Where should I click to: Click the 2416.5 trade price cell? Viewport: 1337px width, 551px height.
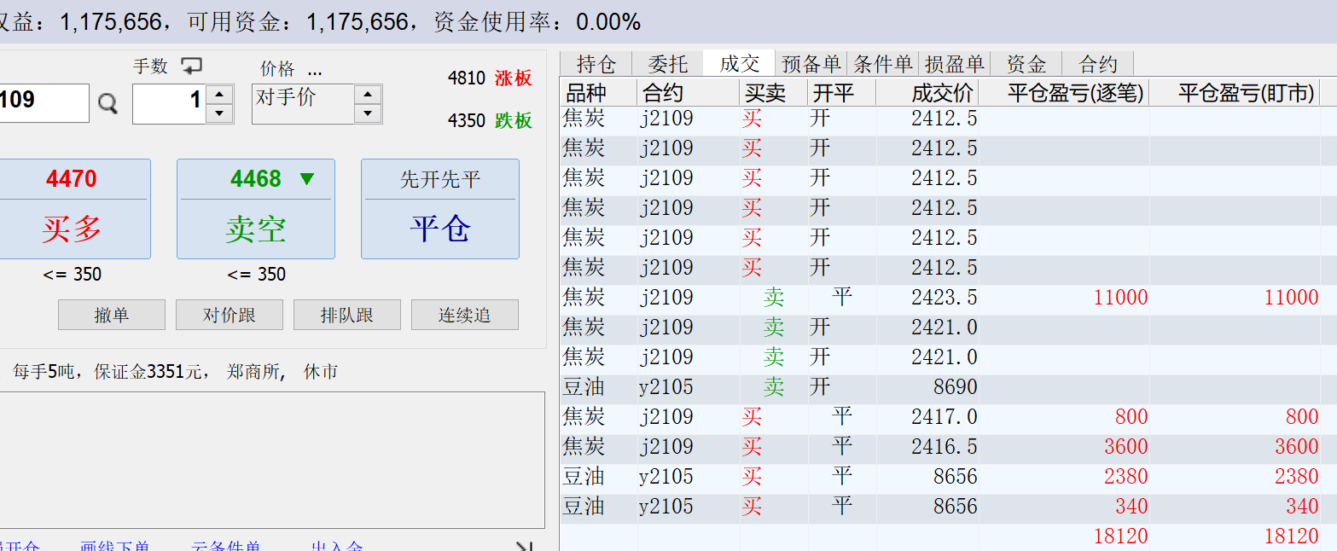(944, 447)
